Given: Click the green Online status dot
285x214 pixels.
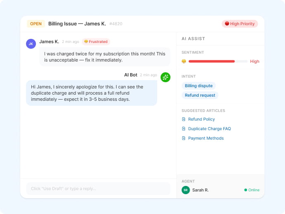Looking at the screenshot, I should pos(246,190).
